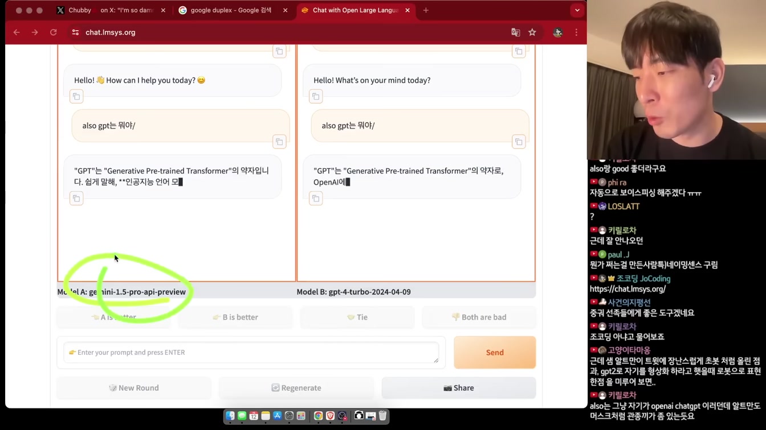The image size is (766, 430).
Task: Click username "조코딩 JoCoding" in live chat
Action: point(643,279)
